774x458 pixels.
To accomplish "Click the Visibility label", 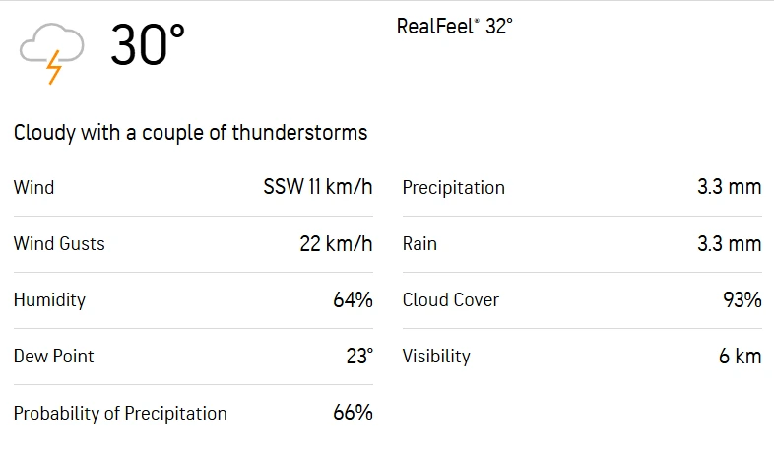I will pos(436,356).
